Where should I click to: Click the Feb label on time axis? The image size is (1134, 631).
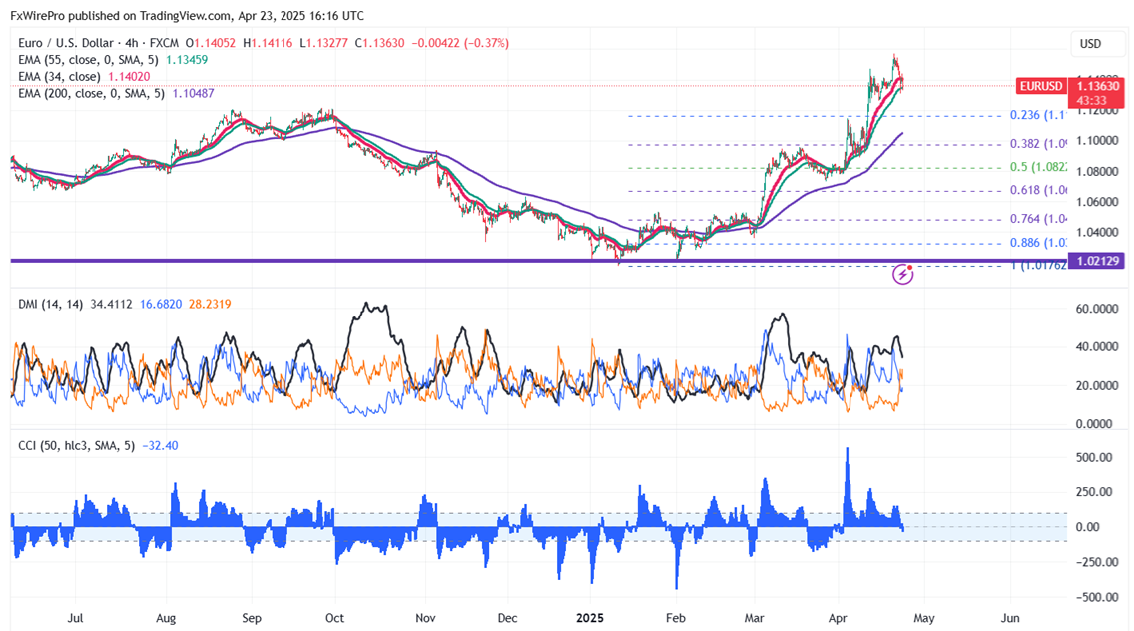pos(675,619)
